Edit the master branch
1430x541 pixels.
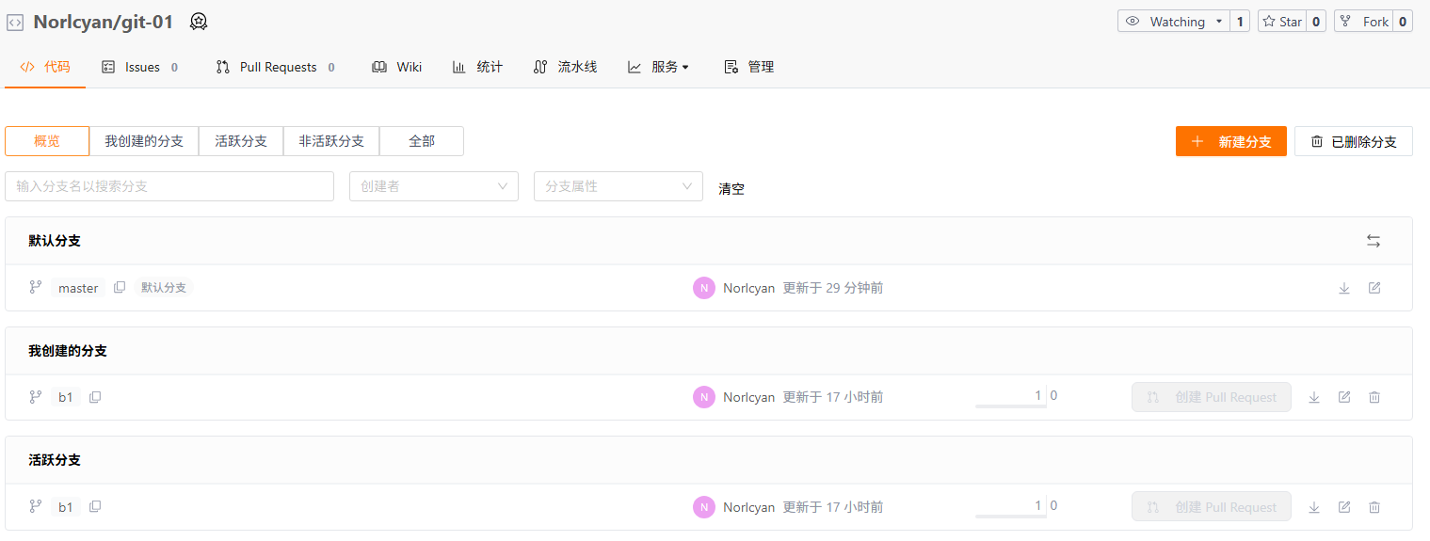(x=1374, y=288)
